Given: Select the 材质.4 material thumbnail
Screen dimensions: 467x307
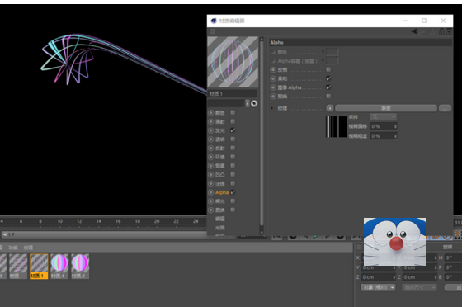Looking at the screenshot, I should coord(59,267).
